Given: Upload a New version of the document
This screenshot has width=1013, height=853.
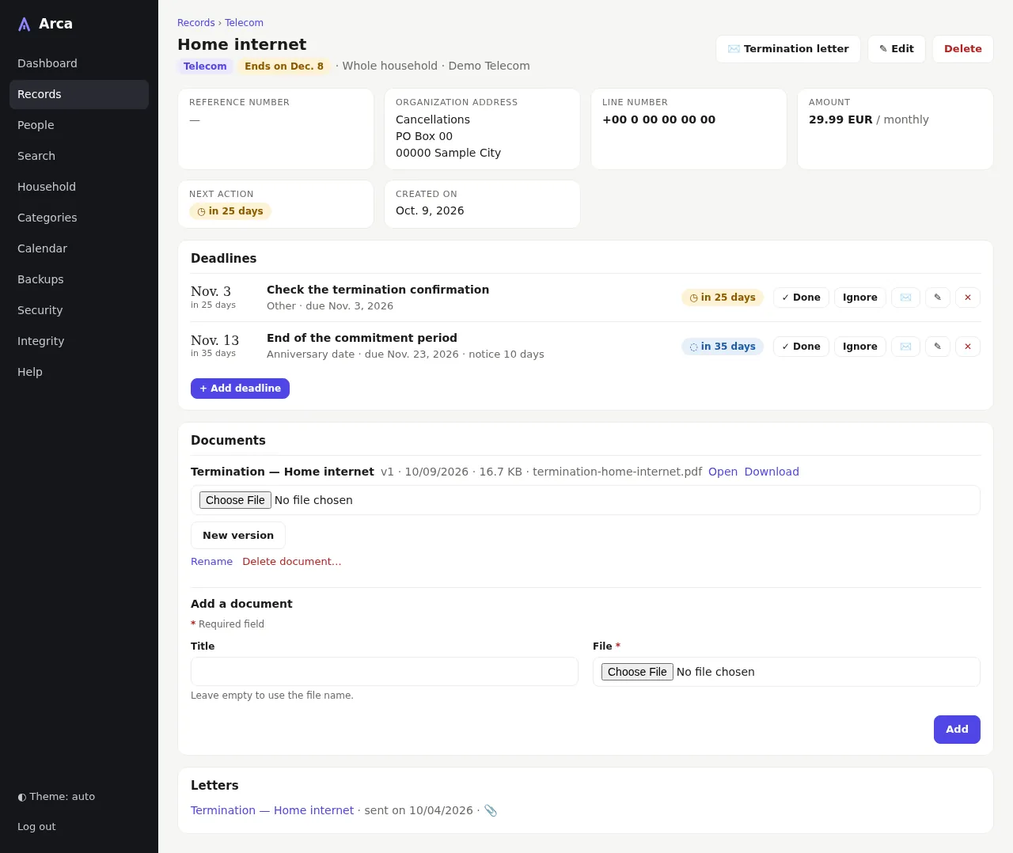Looking at the screenshot, I should coord(238,536).
